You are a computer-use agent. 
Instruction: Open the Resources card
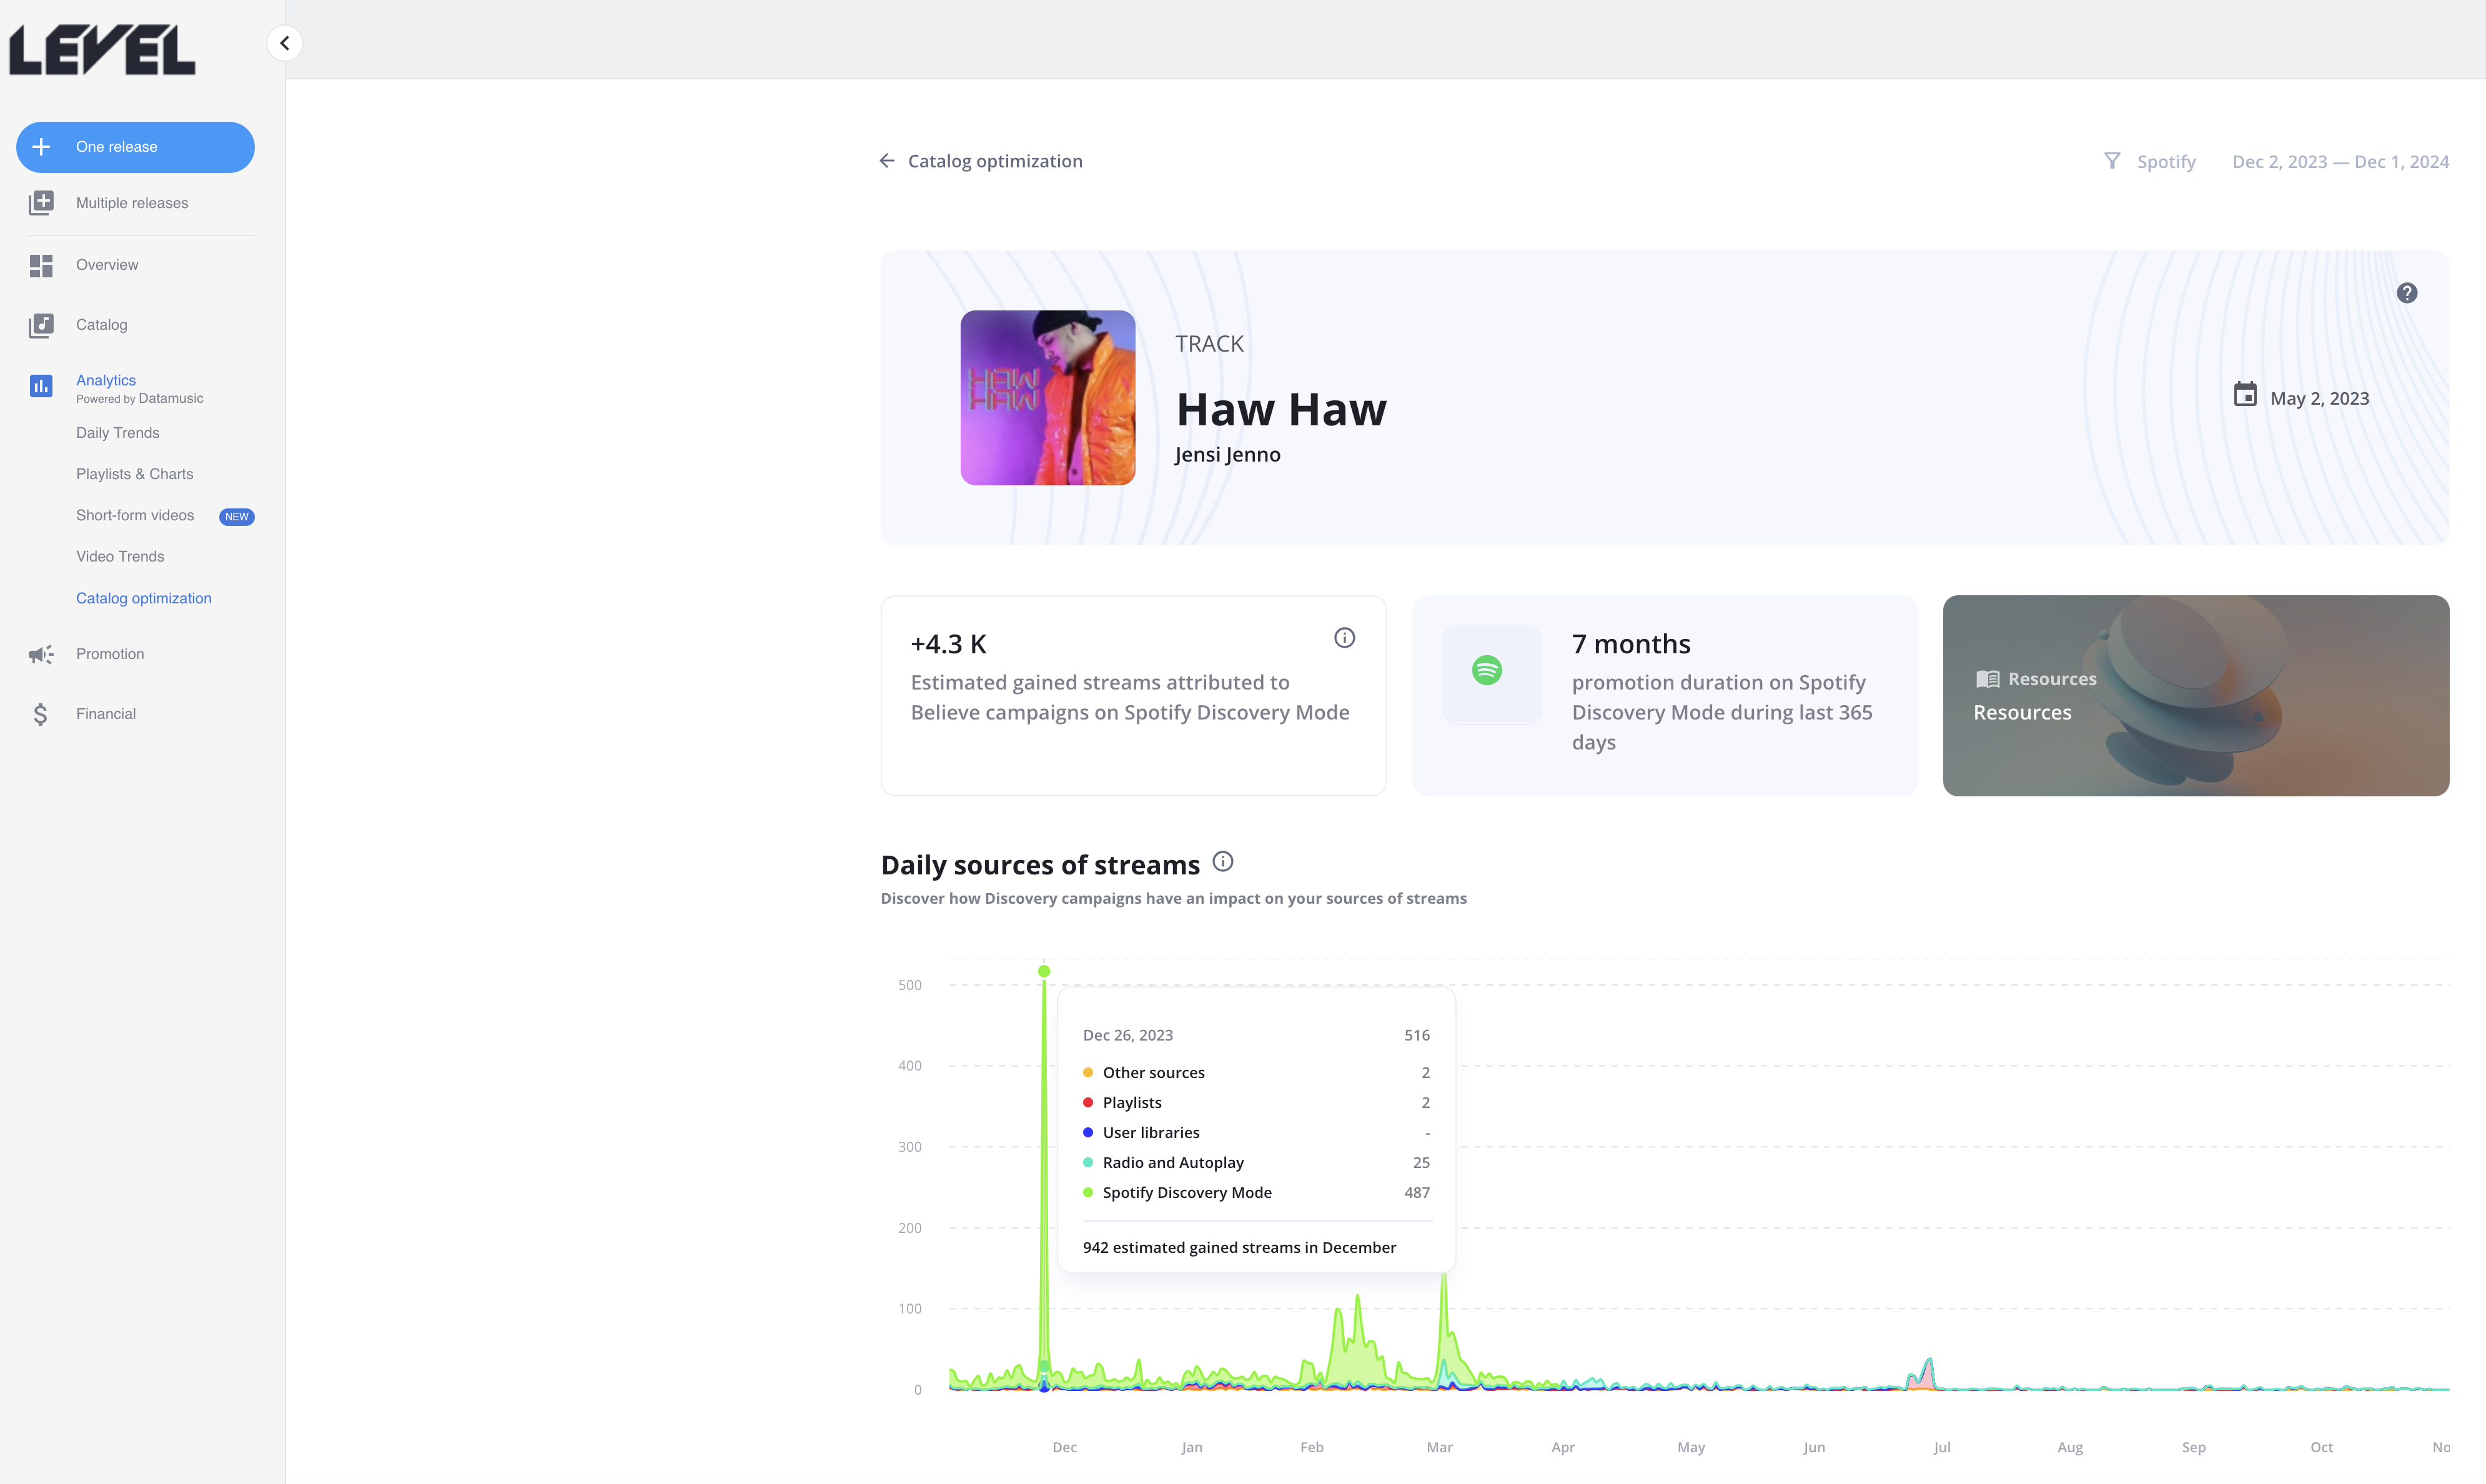pyautogui.click(x=2195, y=696)
